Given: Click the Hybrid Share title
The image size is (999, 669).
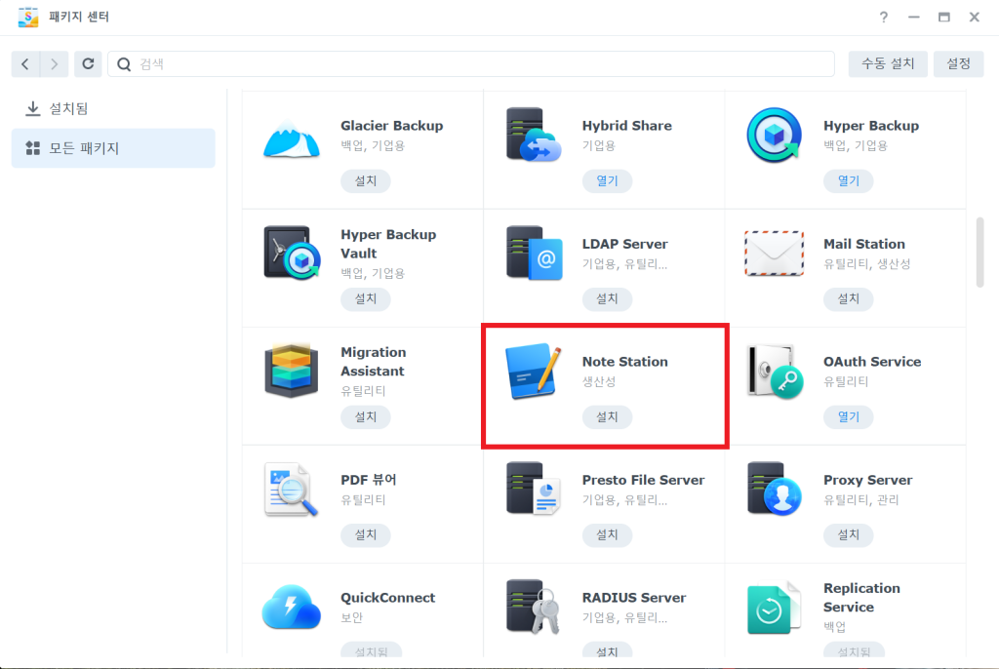Looking at the screenshot, I should (x=627, y=126).
